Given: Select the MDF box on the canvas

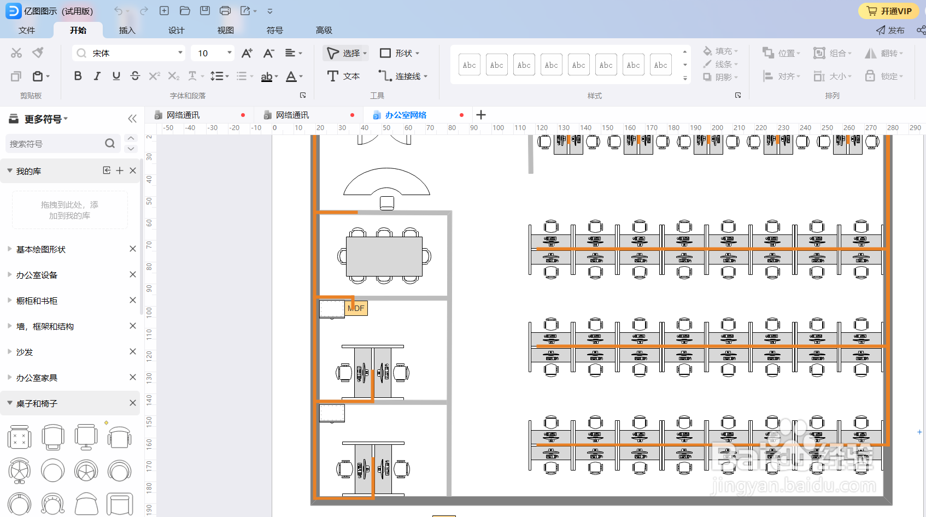Looking at the screenshot, I should coord(356,308).
